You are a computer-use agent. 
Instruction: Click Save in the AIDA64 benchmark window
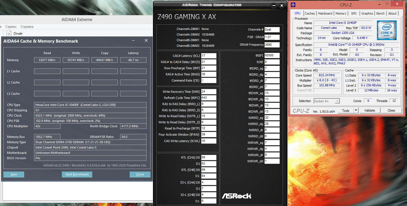[14, 174]
